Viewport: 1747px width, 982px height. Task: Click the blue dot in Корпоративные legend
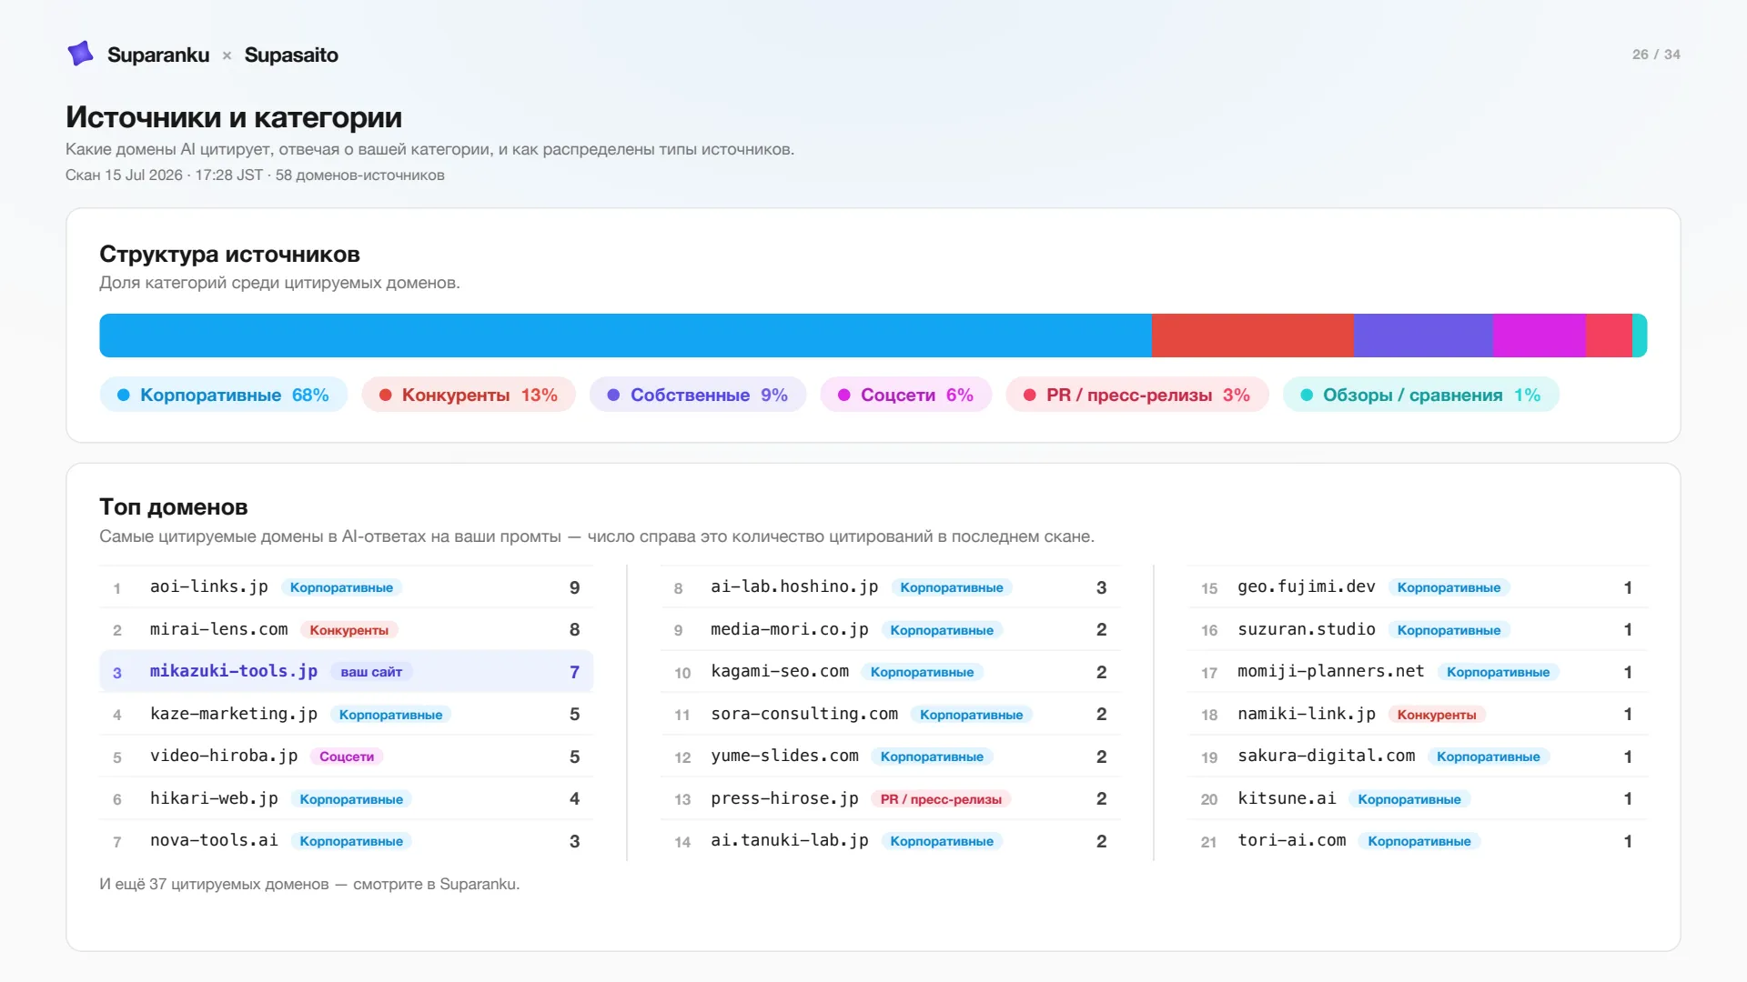tap(124, 395)
